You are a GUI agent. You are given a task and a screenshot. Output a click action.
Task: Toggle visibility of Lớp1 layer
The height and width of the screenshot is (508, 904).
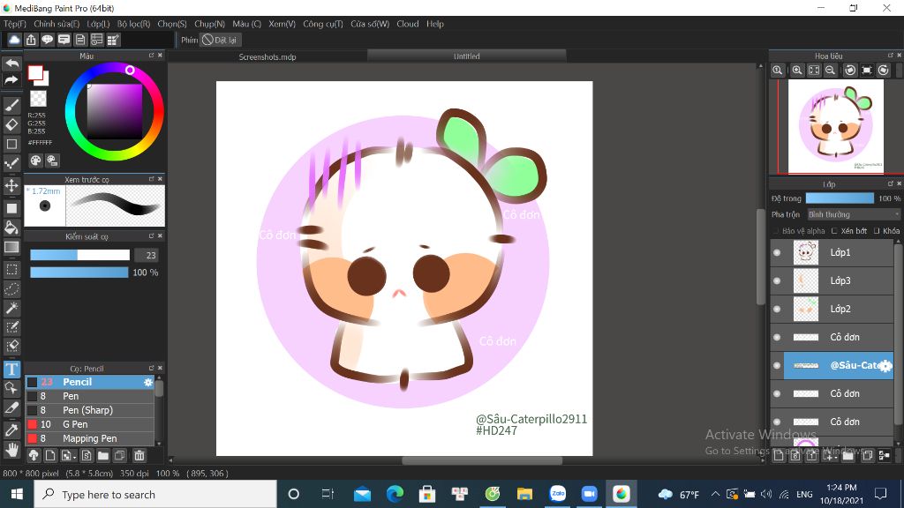click(x=777, y=253)
